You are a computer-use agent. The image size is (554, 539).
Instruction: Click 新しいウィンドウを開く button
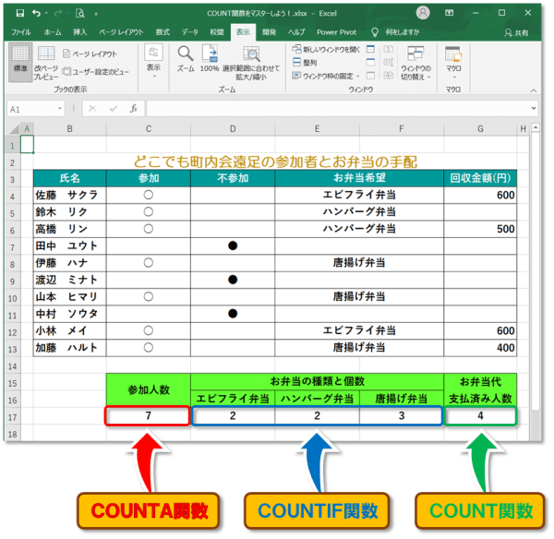coord(326,50)
